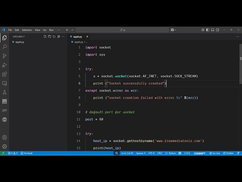Open editor more actions menu
242x182 pixels.
tap(238, 37)
